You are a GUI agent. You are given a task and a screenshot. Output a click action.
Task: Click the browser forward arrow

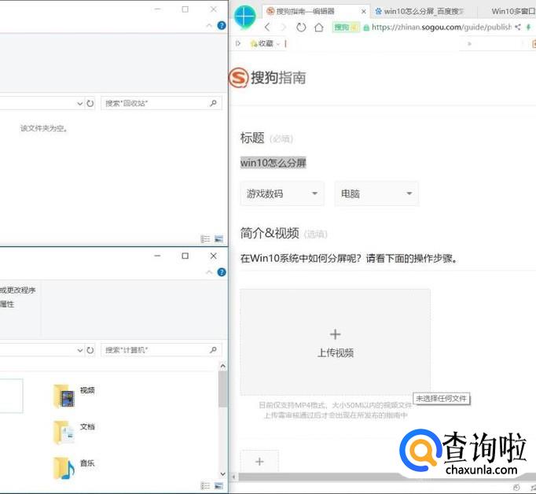pyautogui.click(x=283, y=27)
